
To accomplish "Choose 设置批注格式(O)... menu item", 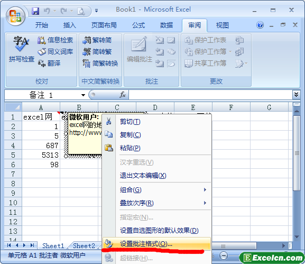I will point(157,243).
